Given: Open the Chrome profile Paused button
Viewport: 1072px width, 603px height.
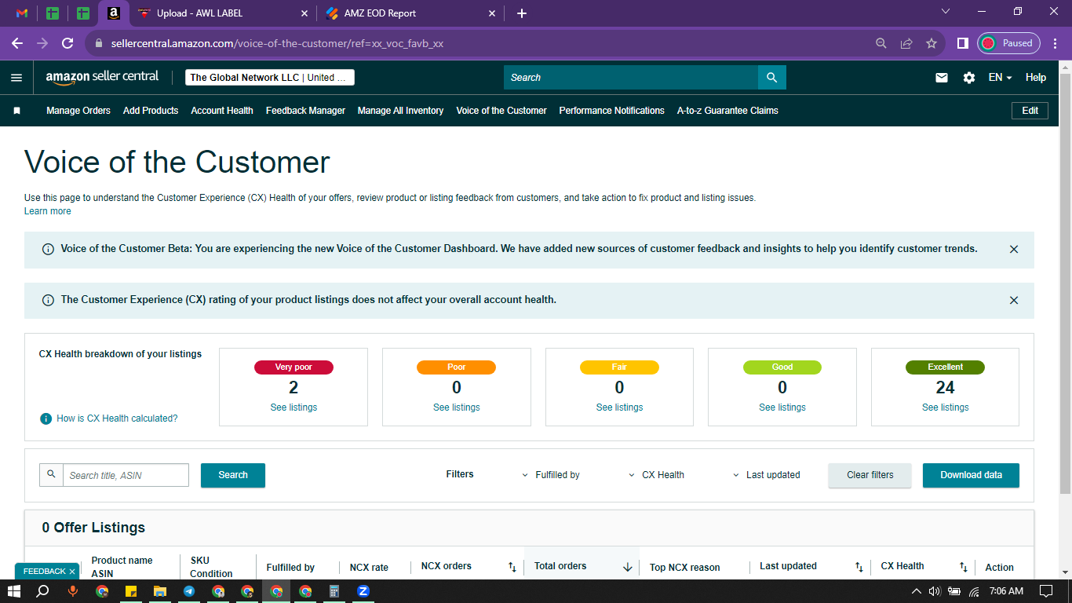Looking at the screenshot, I should pyautogui.click(x=1008, y=44).
